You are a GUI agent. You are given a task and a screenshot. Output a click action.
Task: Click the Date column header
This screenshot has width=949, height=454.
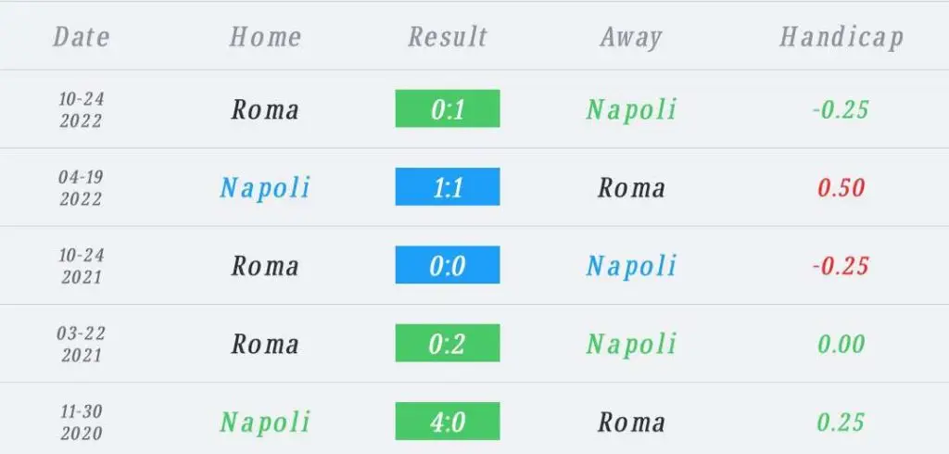tap(82, 37)
